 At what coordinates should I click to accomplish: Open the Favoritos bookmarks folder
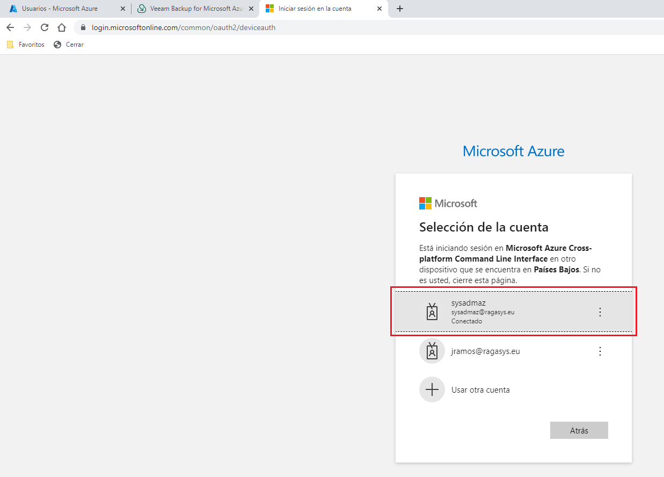(x=26, y=45)
